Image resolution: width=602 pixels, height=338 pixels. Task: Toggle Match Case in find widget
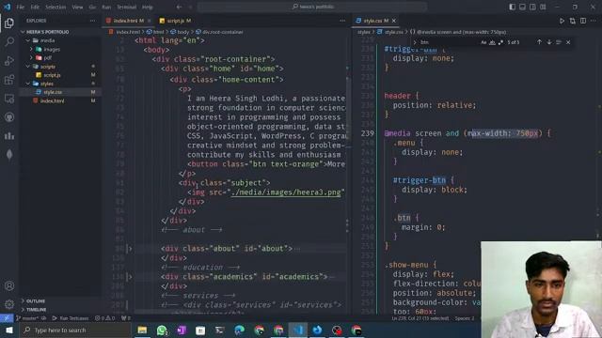483,42
